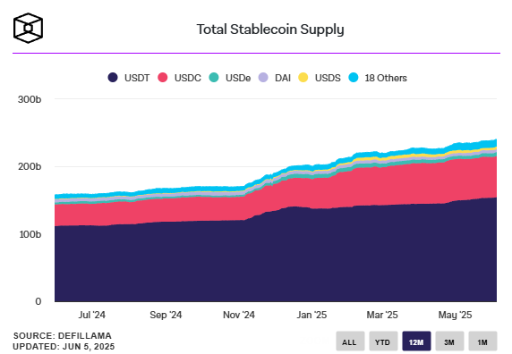Click the Nov '24 axis label
This screenshot has width=512, height=354.
[x=239, y=315]
